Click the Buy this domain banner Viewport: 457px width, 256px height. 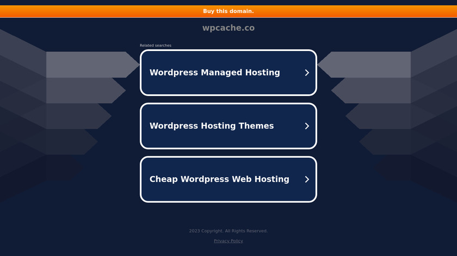[228, 11]
